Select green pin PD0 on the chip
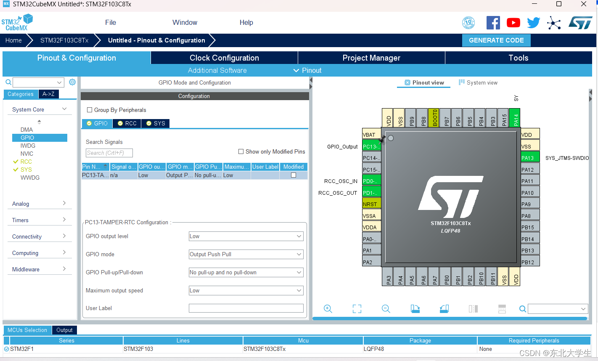This screenshot has width=598, height=361. (371, 181)
